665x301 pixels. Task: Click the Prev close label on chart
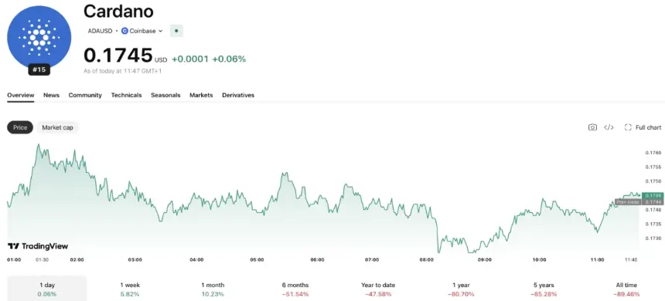click(x=628, y=202)
